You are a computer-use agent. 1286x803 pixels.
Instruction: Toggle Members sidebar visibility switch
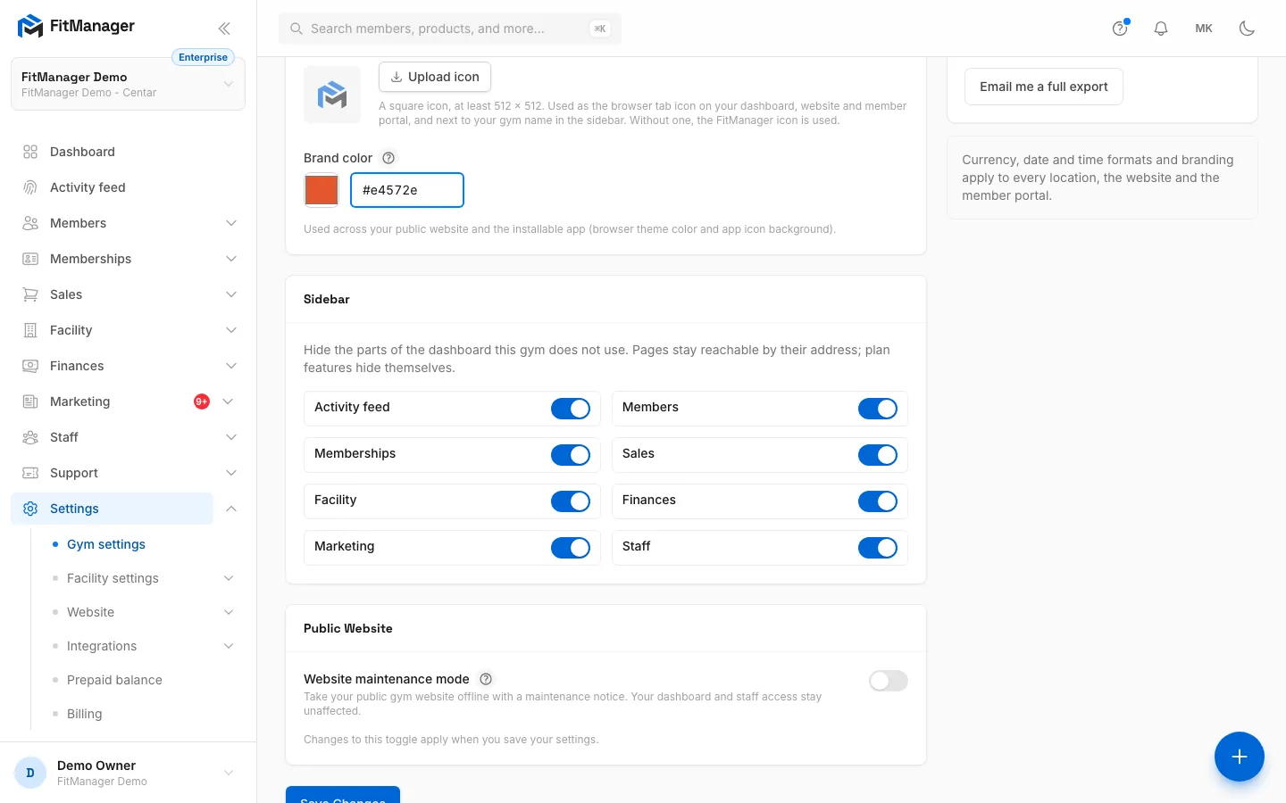point(878,409)
